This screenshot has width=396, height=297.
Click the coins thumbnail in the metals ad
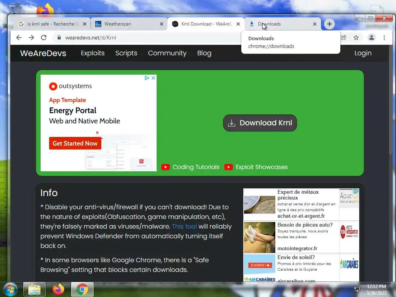[x=259, y=205]
